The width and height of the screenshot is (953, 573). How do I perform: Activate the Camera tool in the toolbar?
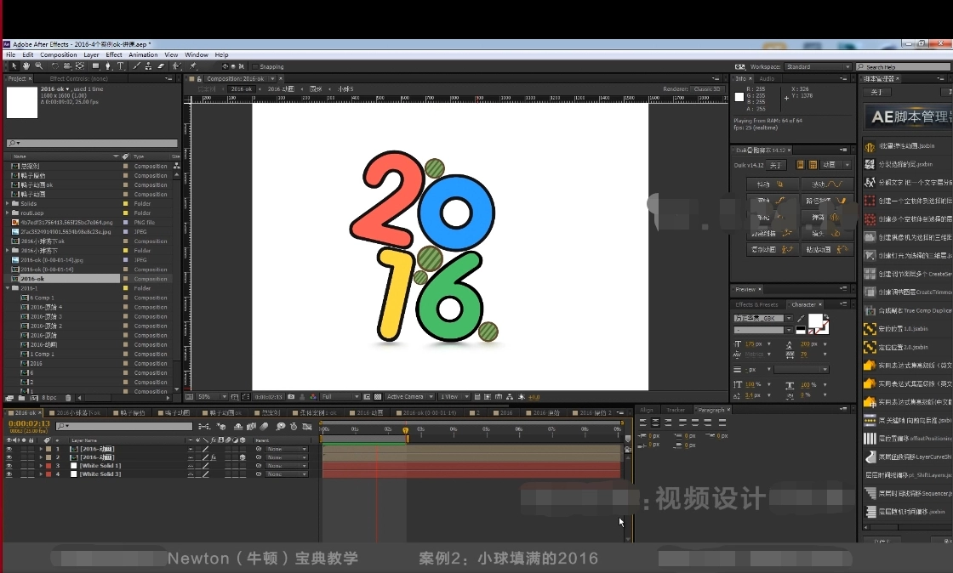tap(66, 66)
